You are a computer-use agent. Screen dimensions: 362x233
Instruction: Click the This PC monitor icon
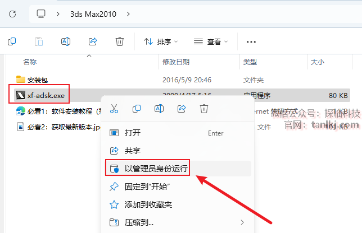tap(41, 14)
